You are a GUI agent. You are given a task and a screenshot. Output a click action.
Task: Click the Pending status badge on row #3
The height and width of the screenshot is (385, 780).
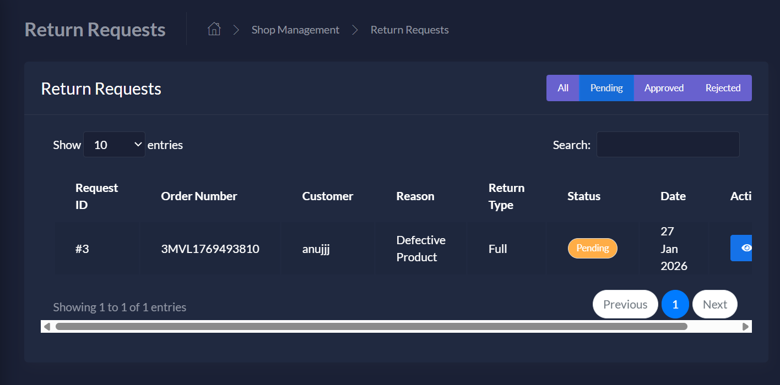pyautogui.click(x=592, y=248)
